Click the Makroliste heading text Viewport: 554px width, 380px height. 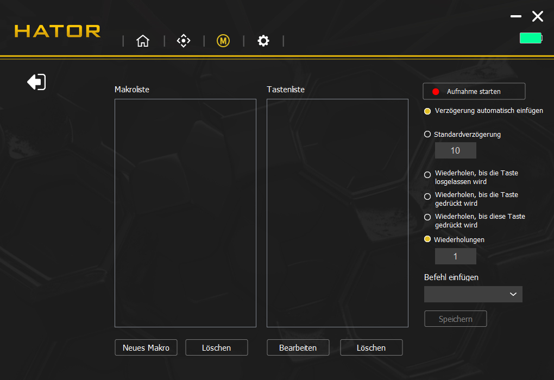[132, 90]
